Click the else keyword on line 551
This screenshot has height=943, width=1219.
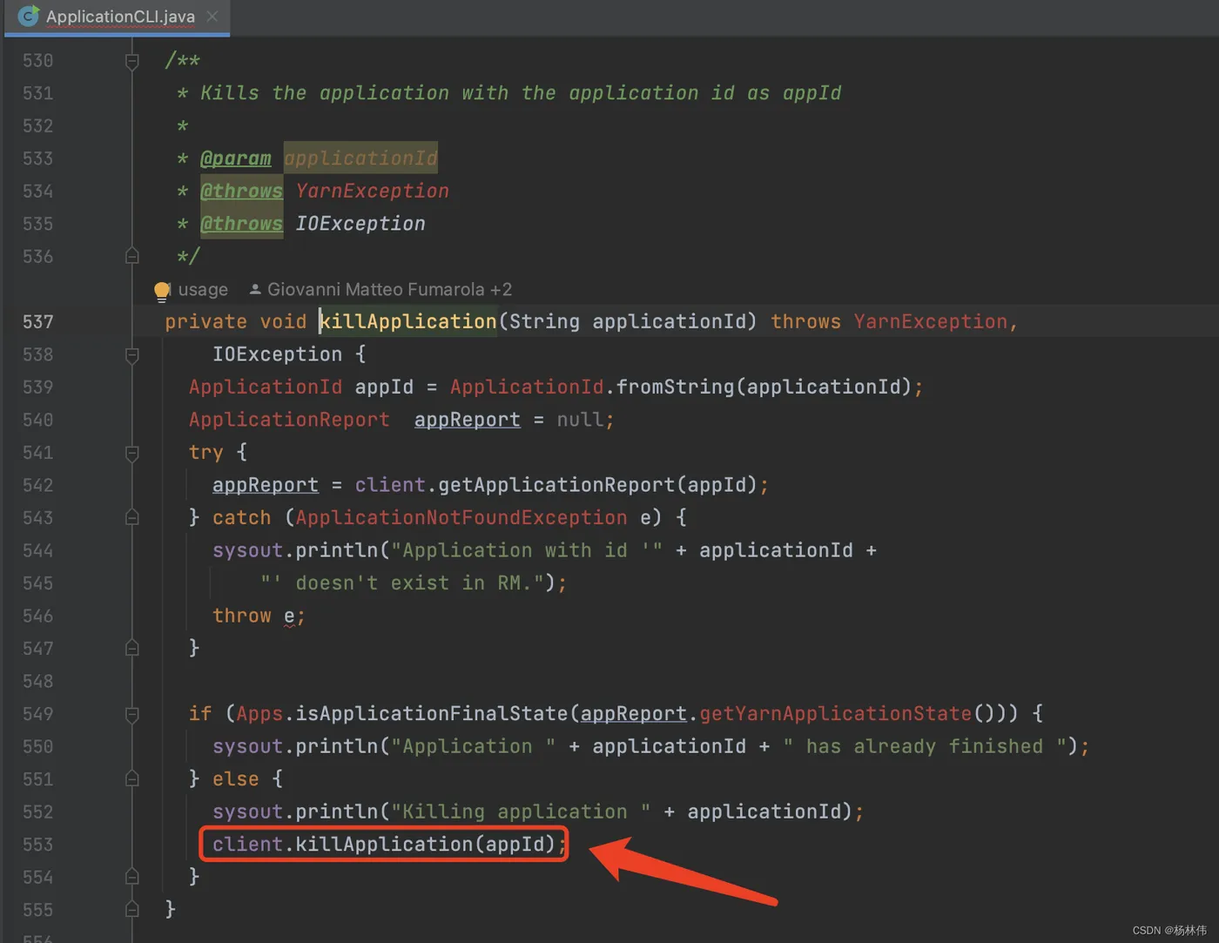point(236,778)
